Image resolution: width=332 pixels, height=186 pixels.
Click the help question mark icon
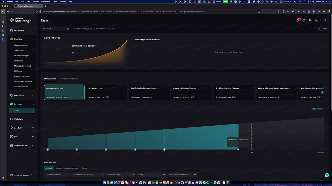tap(304, 20)
